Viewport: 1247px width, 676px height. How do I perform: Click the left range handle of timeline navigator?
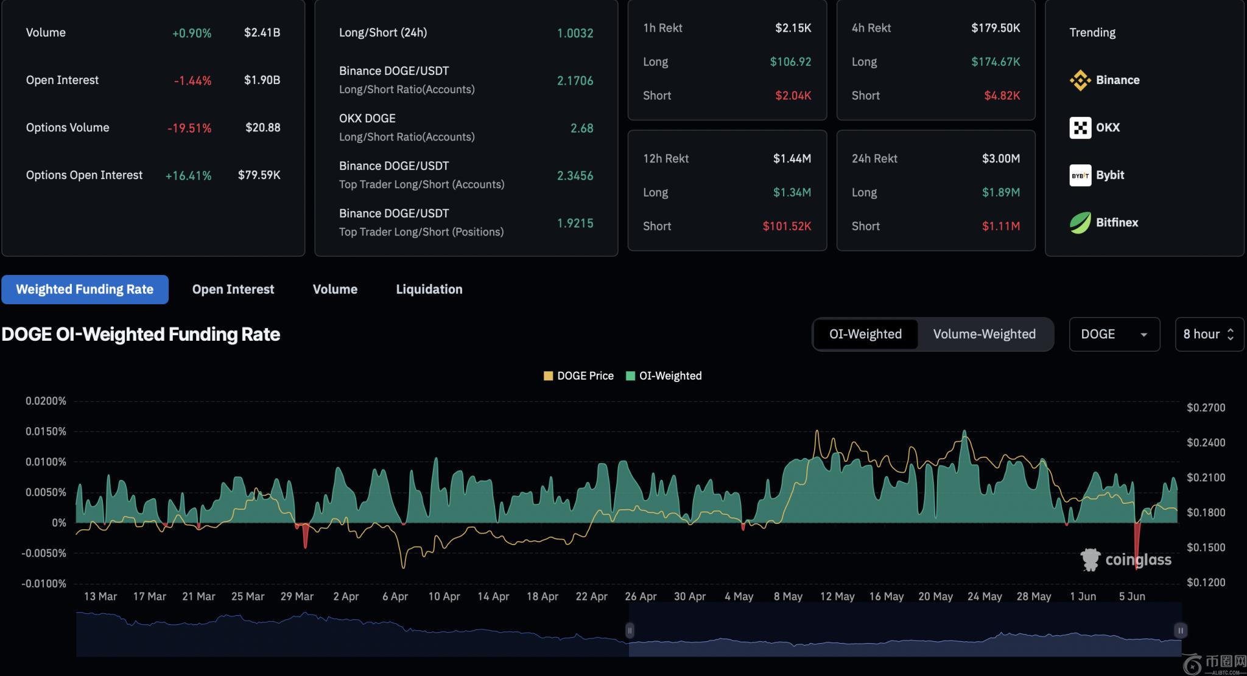coord(630,630)
